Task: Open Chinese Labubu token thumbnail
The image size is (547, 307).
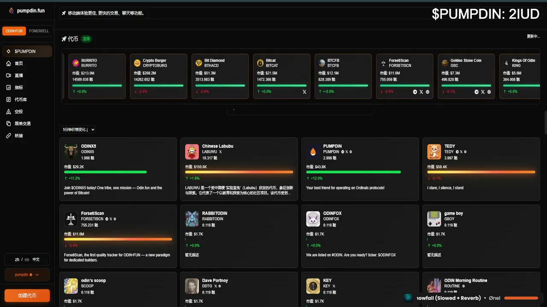Action: [x=192, y=151]
